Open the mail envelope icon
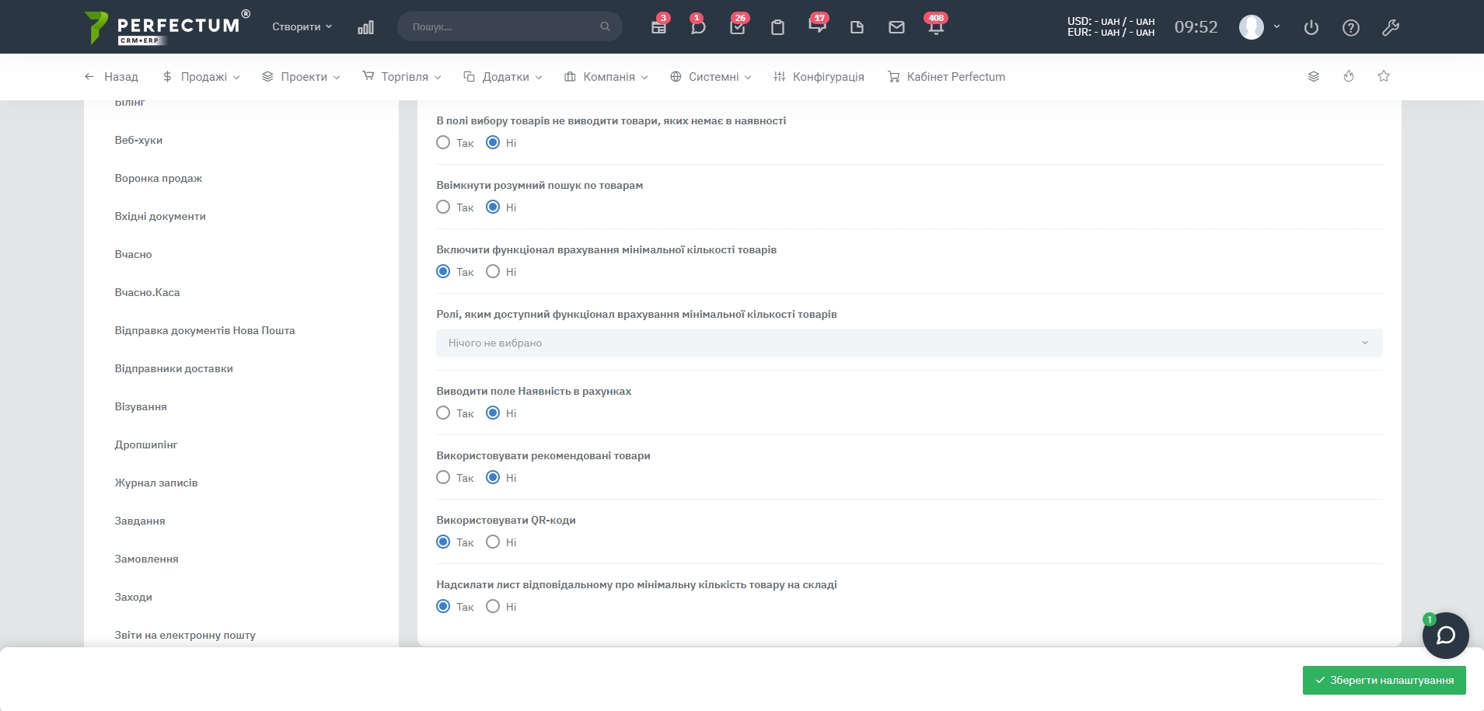Image resolution: width=1484 pixels, height=711 pixels. tap(896, 27)
